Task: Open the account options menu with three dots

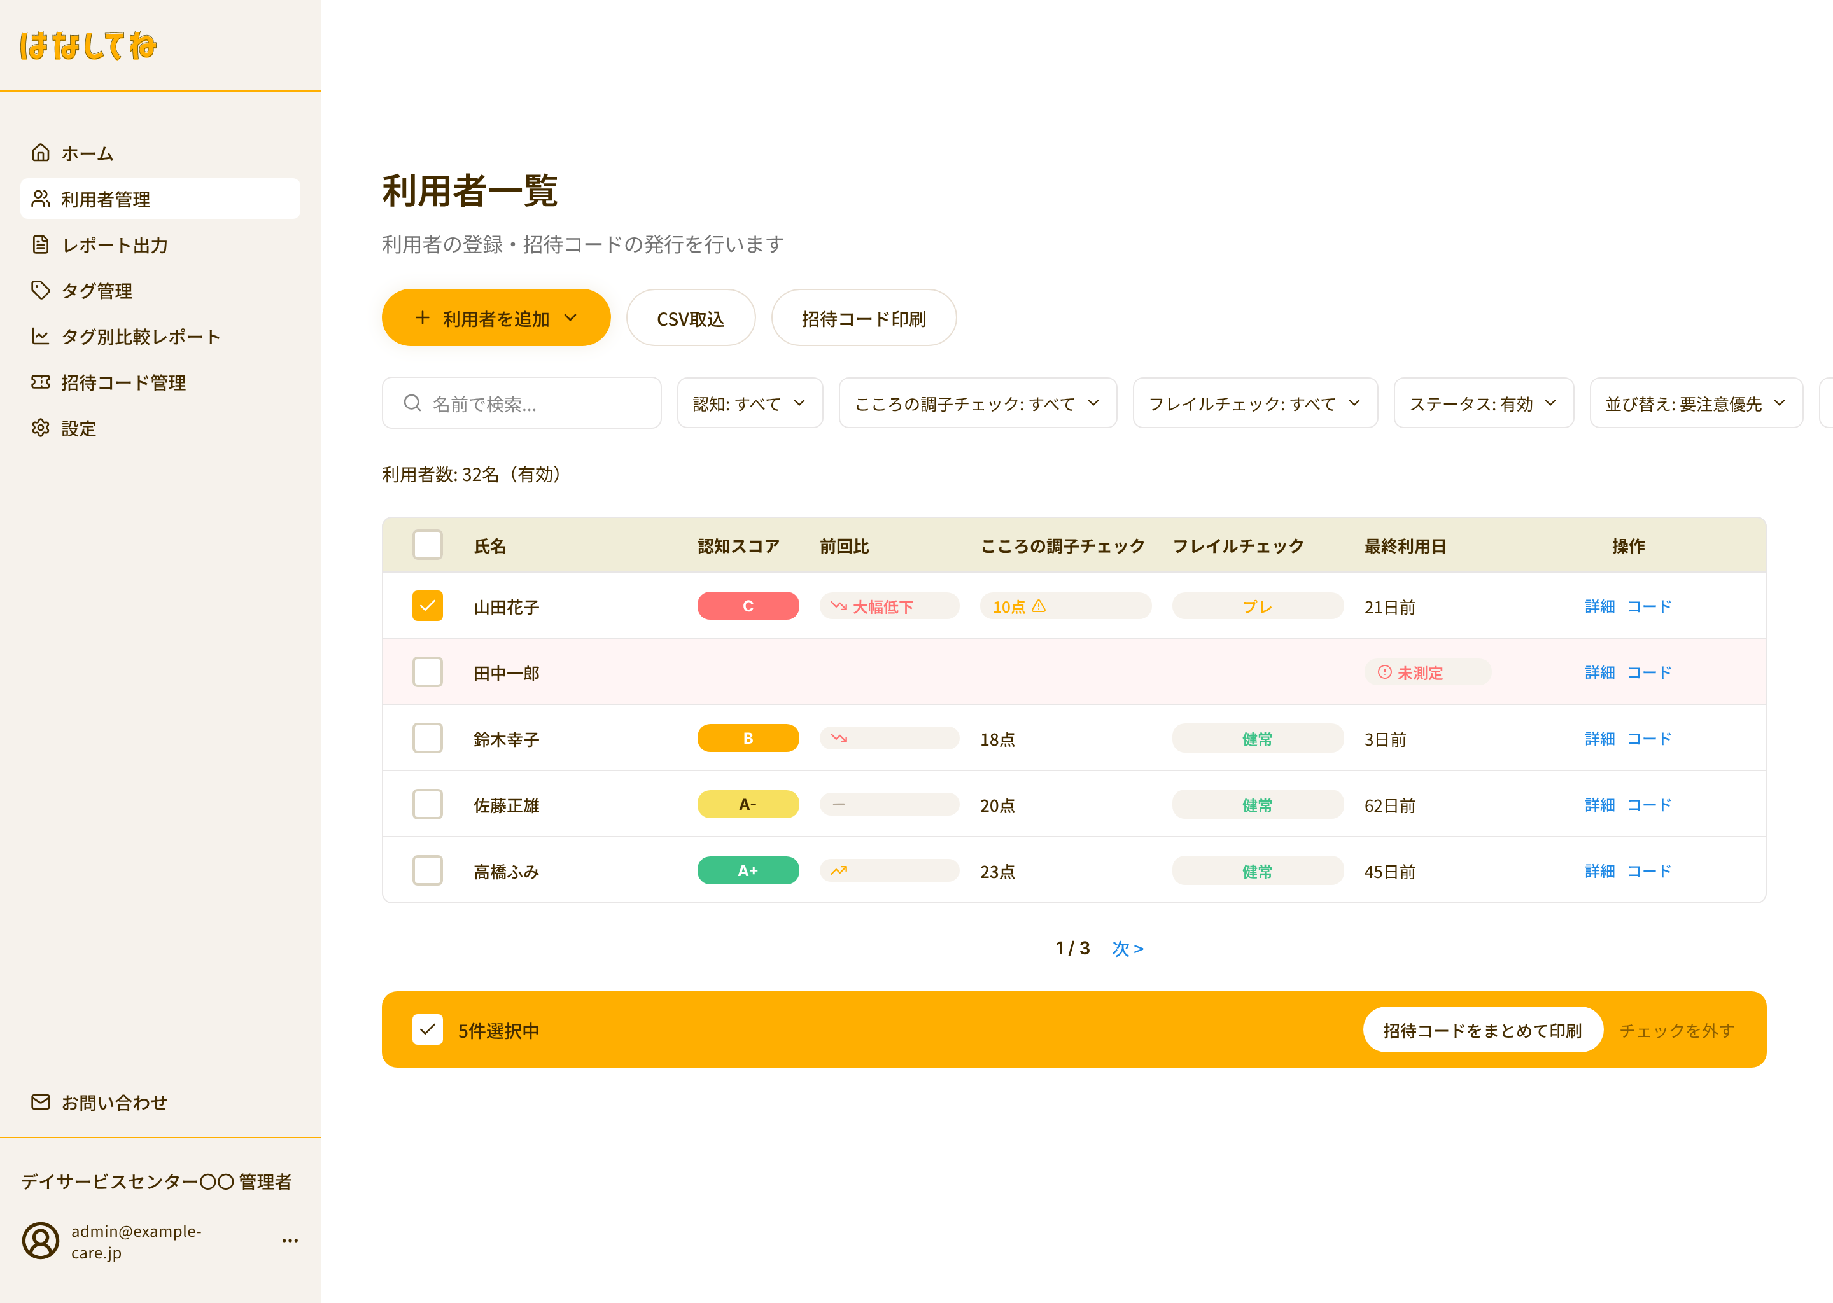Action: [x=290, y=1239]
